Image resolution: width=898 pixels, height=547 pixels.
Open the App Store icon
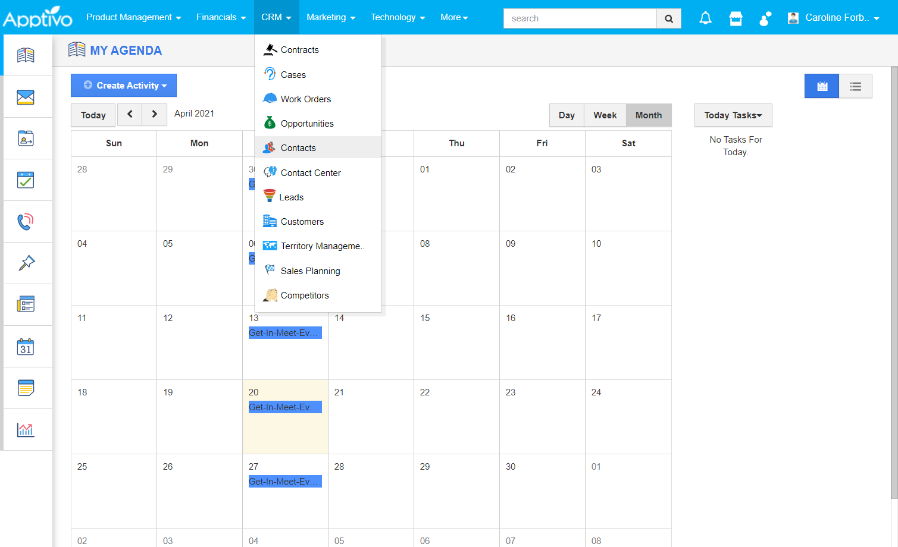(x=736, y=18)
